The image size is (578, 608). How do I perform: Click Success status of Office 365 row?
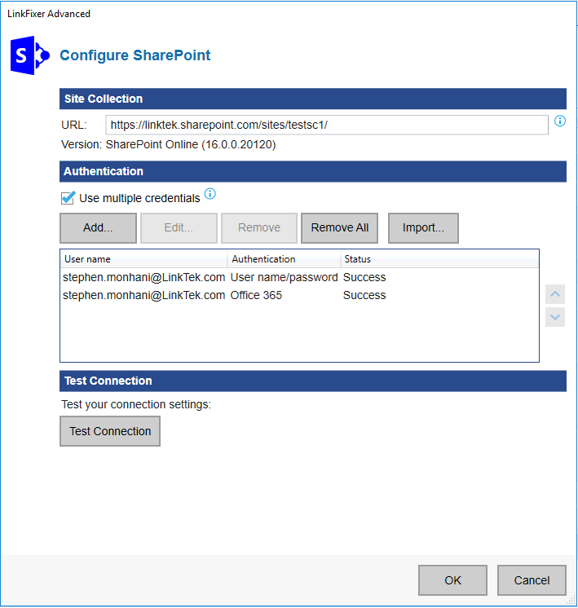pos(364,295)
